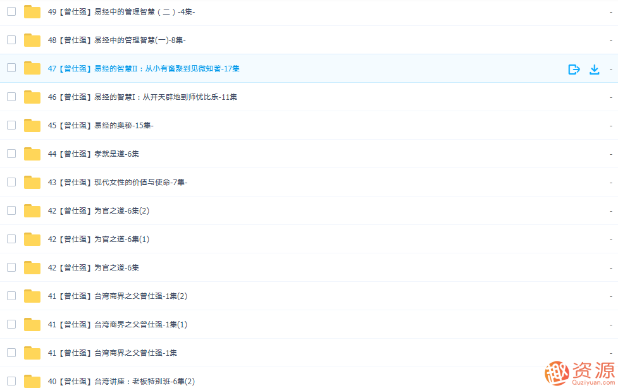Open folder icon for 42 为官之道-6集(2)
Image resolution: width=618 pixels, height=388 pixels.
point(32,210)
